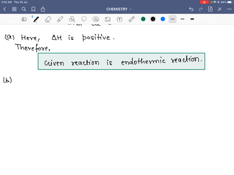
Task: Add a new page
Action: tap(210, 9)
